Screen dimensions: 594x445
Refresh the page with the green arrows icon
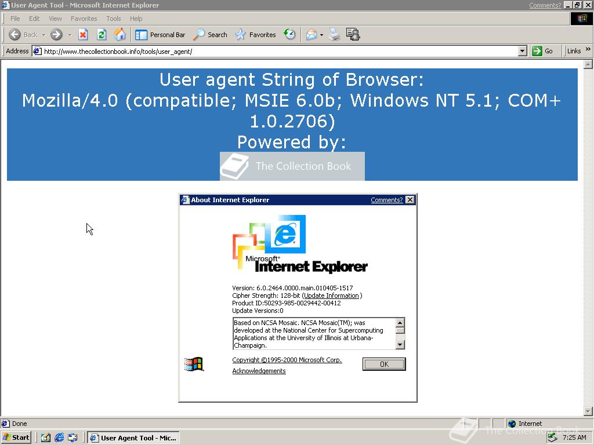tap(102, 35)
